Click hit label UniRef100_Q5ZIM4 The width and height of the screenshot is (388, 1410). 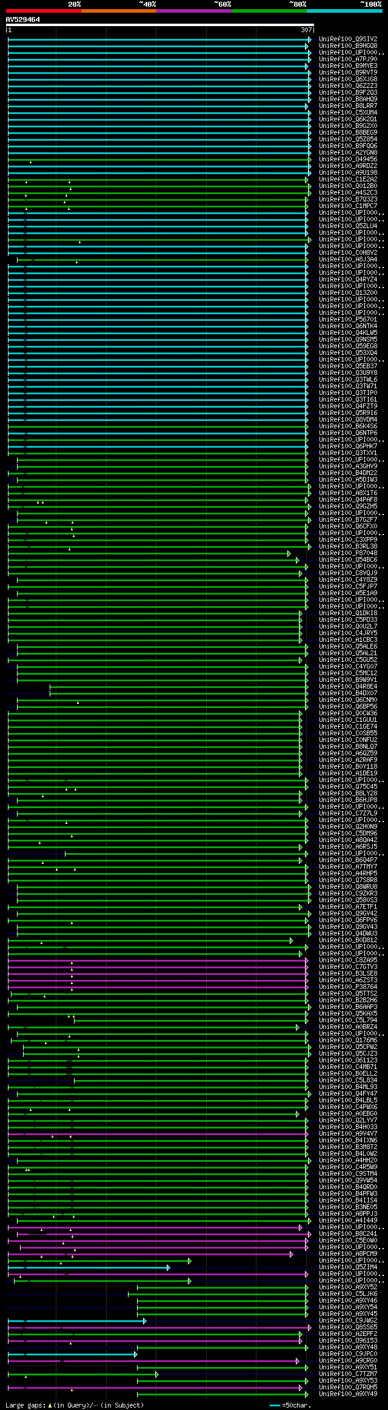348,1267
